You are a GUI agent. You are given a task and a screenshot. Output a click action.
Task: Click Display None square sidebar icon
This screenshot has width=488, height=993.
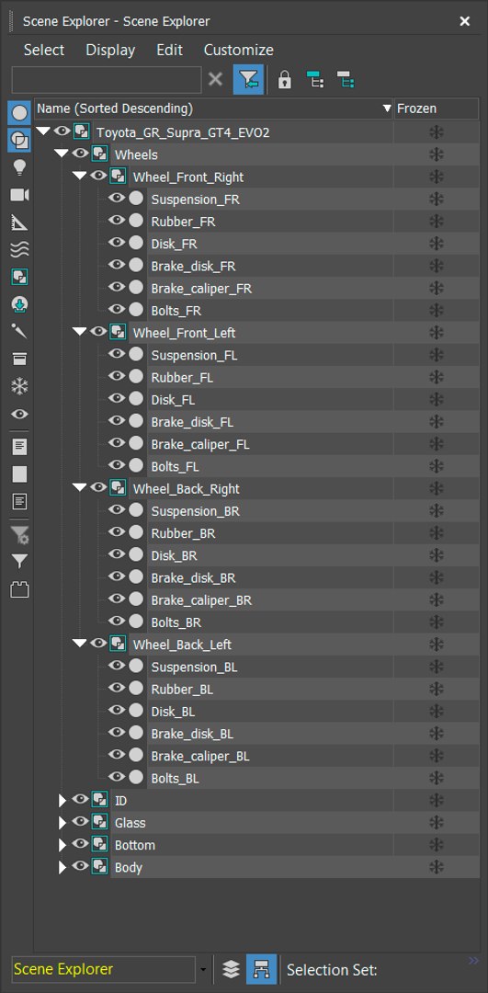click(x=19, y=474)
